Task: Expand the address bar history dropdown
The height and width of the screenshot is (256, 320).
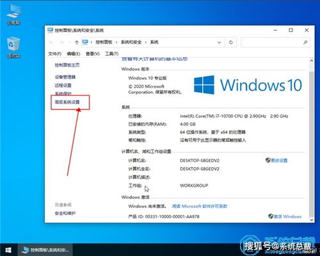Action: point(219,42)
